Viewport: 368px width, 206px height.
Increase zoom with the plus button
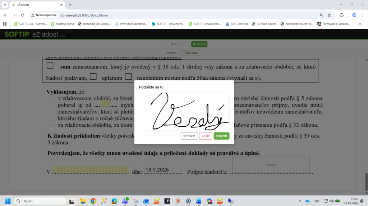point(184,44)
